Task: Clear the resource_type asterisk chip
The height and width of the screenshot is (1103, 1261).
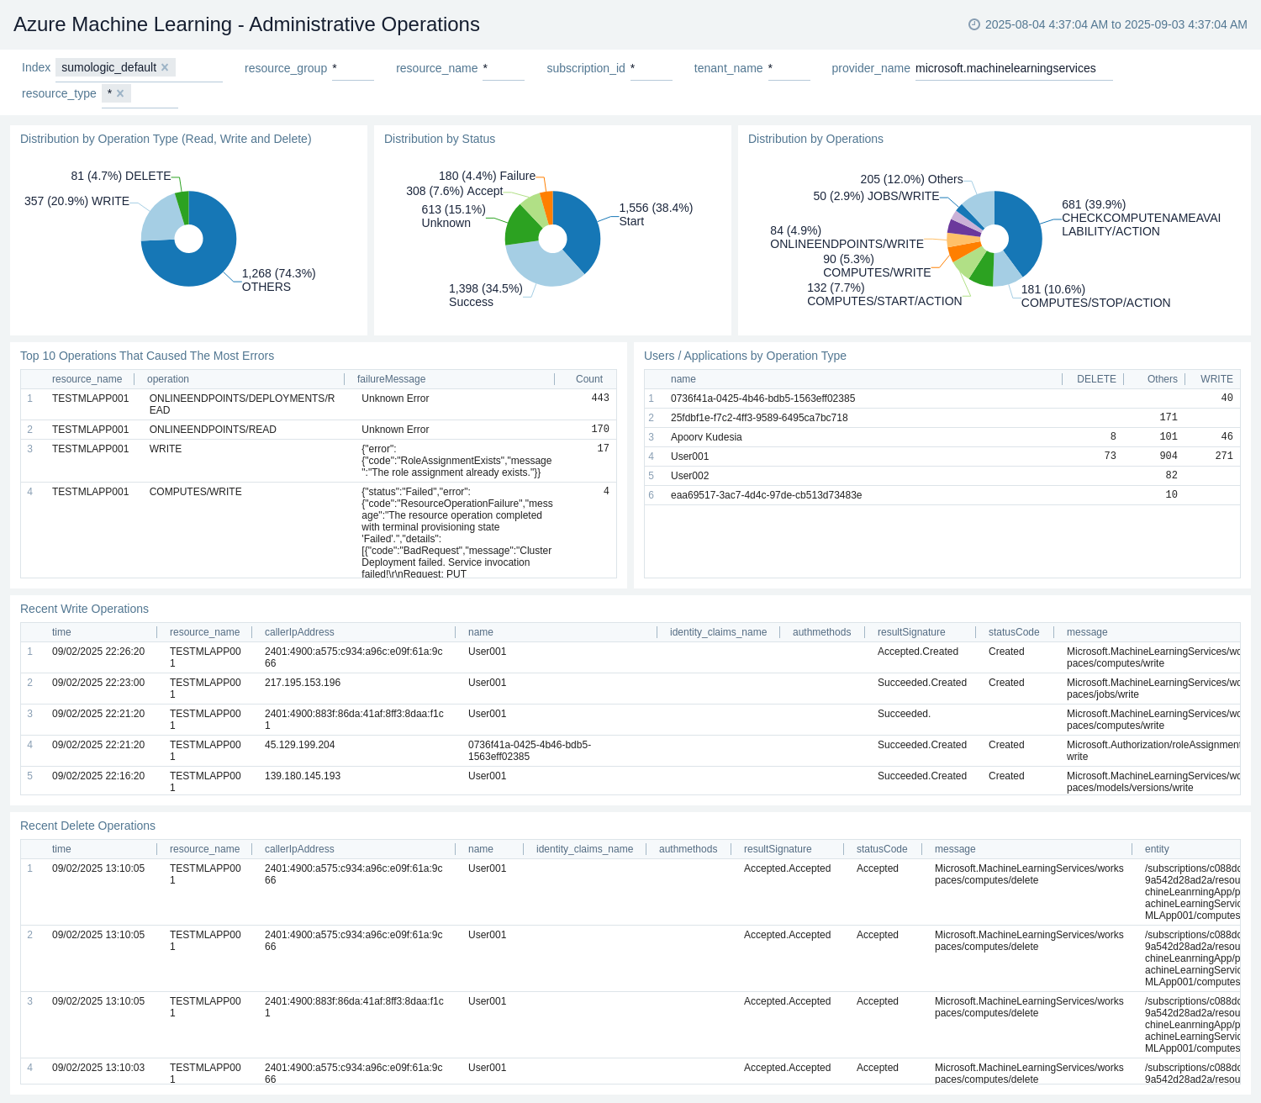Action: [x=120, y=93]
